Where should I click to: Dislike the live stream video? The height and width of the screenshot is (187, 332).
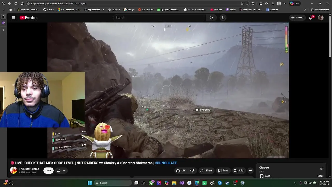[192, 170]
